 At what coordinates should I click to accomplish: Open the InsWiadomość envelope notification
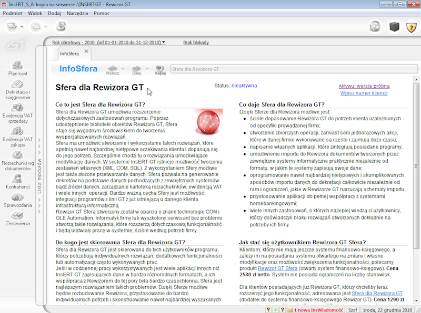click(290, 309)
